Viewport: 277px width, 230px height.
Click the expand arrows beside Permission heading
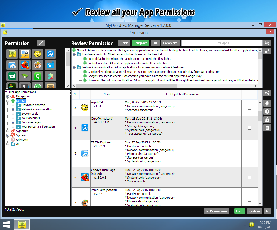[x=41, y=43]
